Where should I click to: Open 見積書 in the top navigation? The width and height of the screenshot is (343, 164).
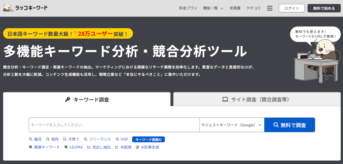[235, 8]
